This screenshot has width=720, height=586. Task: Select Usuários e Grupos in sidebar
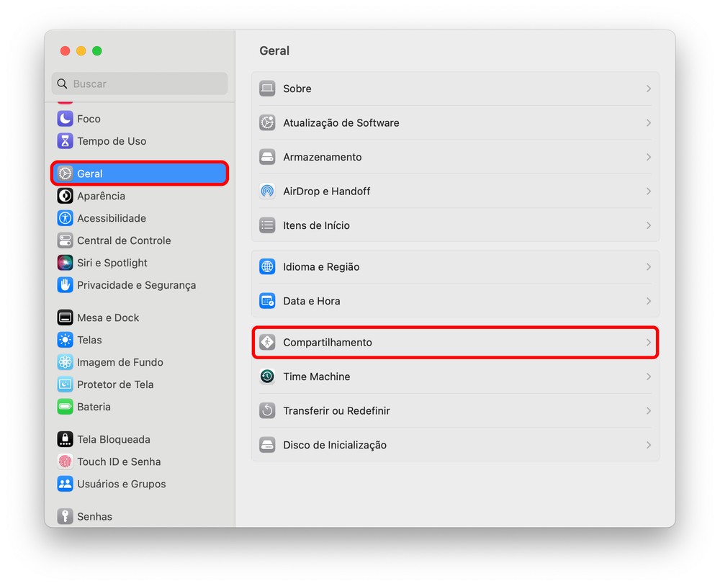(x=121, y=484)
